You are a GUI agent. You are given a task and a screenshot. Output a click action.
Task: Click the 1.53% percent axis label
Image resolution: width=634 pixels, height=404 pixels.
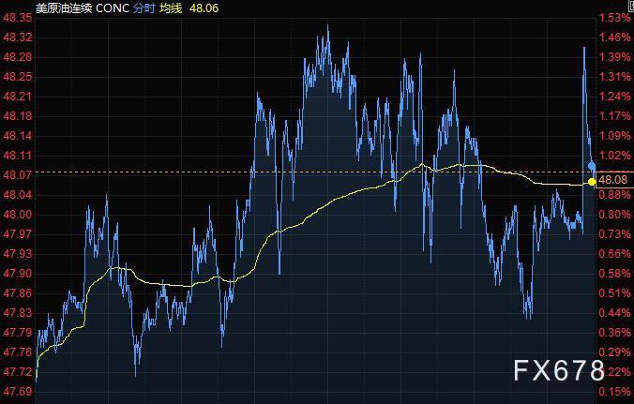pyautogui.click(x=614, y=18)
